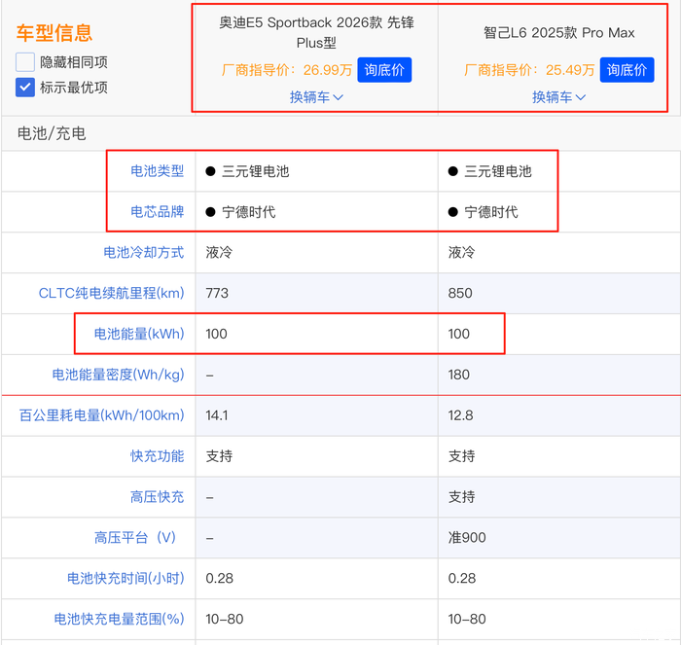Open the 智己L6 2025款 Pro Max title
Viewport: 681px width, 645px height.
559,33
